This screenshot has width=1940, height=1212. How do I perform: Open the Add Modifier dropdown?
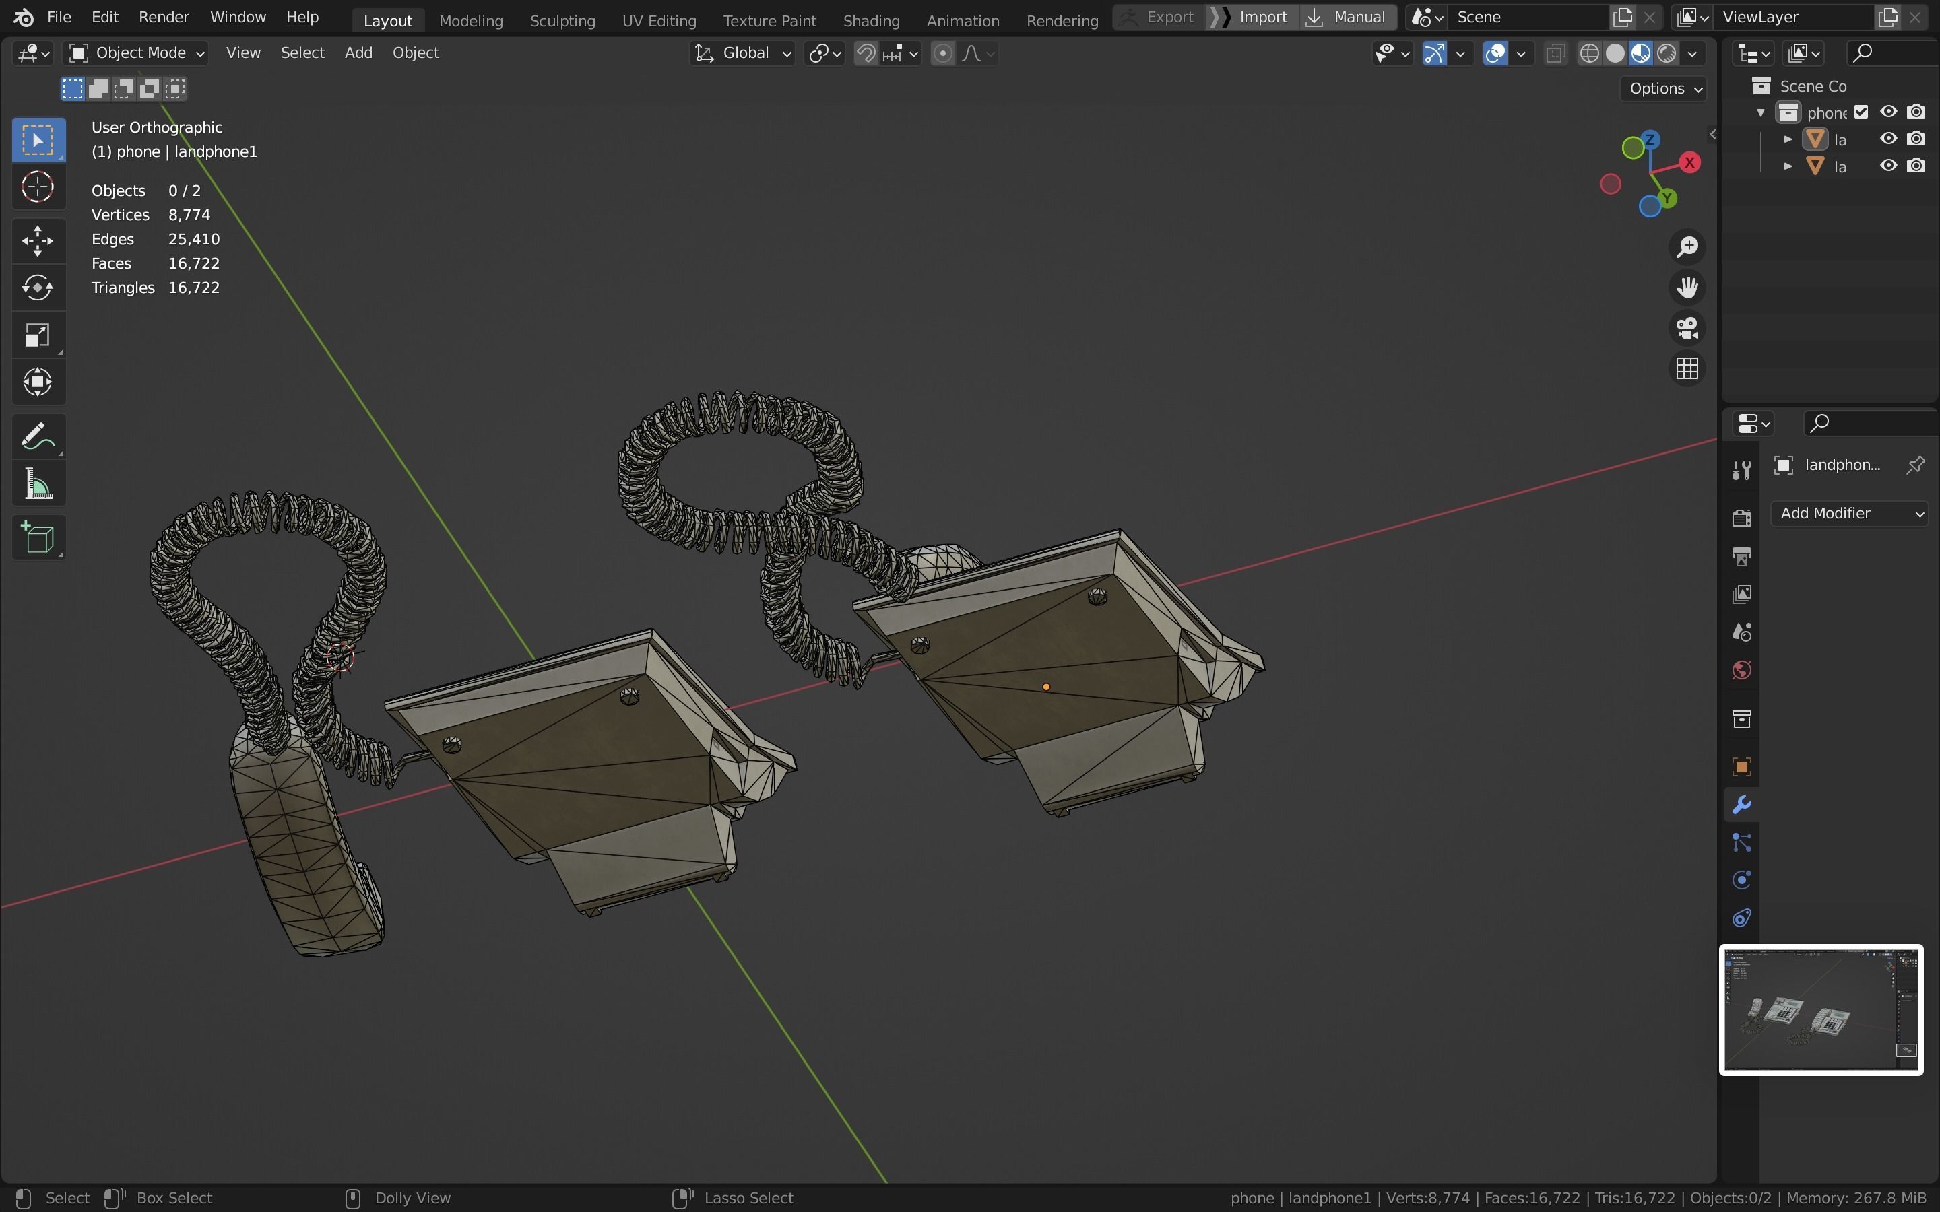(x=1848, y=513)
